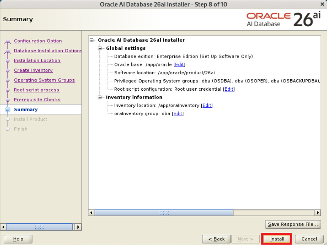
Task: Return to the Prerequisite Checks step
Action: tap(37, 100)
